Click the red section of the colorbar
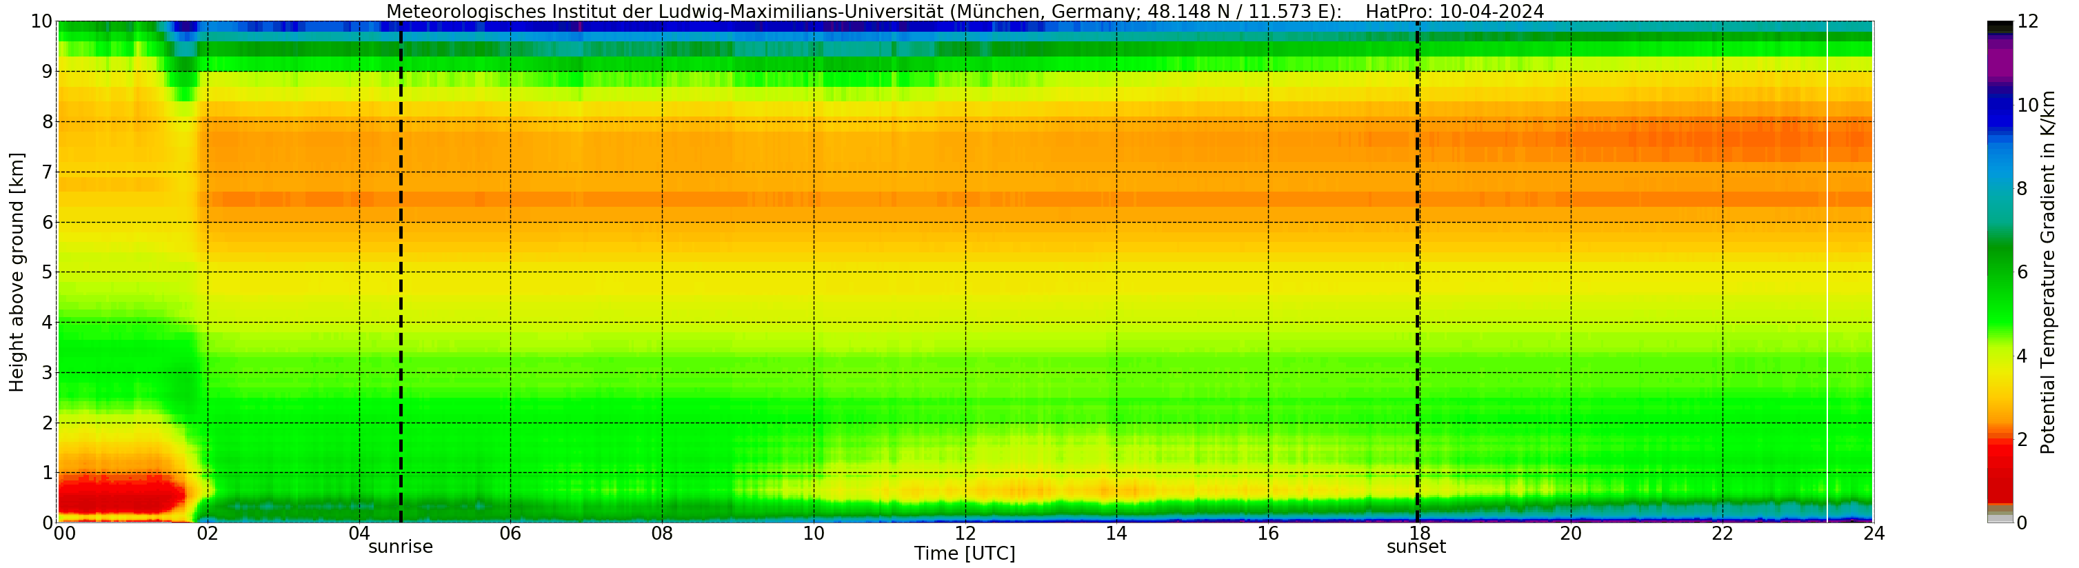2079x568 pixels. click(x=2000, y=472)
